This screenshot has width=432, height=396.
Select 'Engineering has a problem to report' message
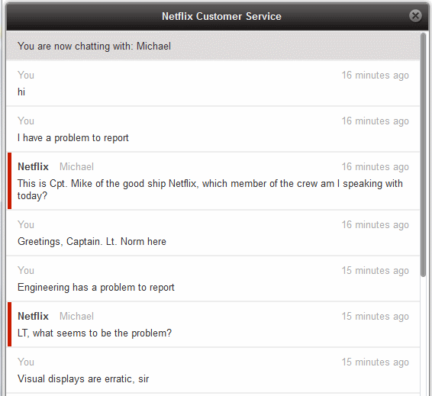pos(96,287)
